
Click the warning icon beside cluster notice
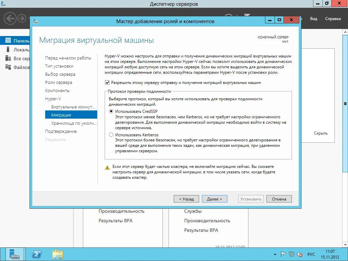click(x=107, y=168)
